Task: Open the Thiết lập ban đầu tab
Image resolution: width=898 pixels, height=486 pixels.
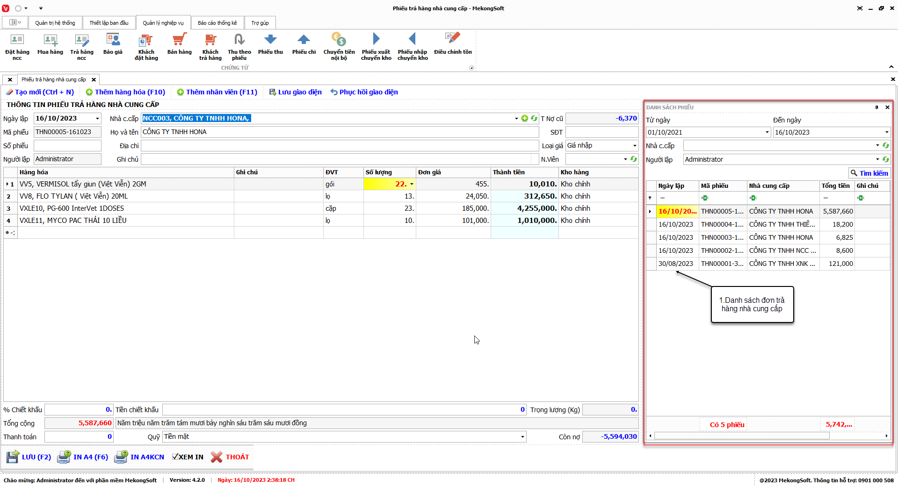Action: point(109,23)
